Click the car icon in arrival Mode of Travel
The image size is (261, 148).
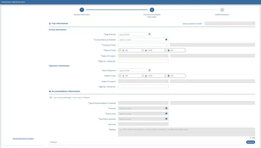tap(146, 50)
